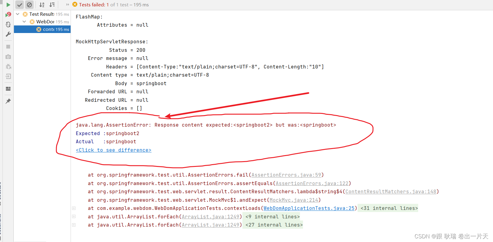Unfold gutter plus on contextLoads stack line

coord(74,208)
